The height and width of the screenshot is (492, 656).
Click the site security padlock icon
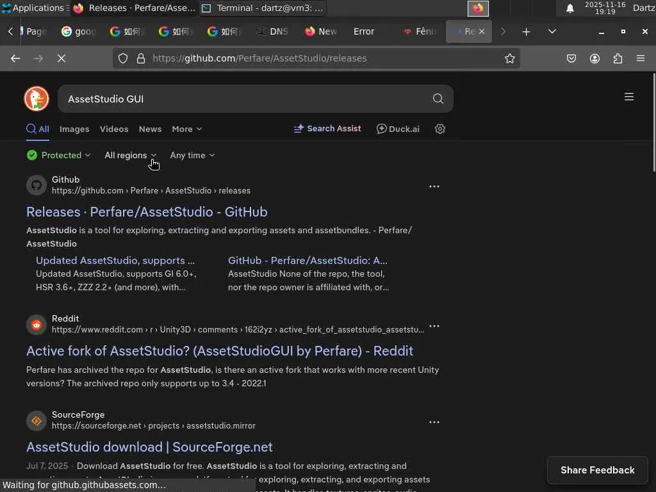[x=141, y=58]
